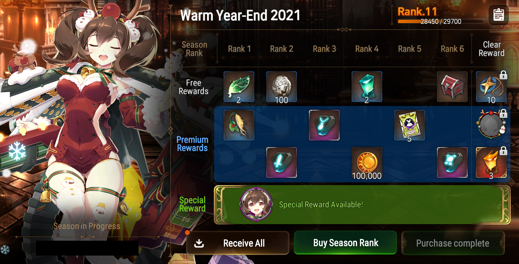Image resolution: width=519 pixels, height=264 pixels.
Task: Select the 100,000 gold coin reward
Action: point(367,163)
